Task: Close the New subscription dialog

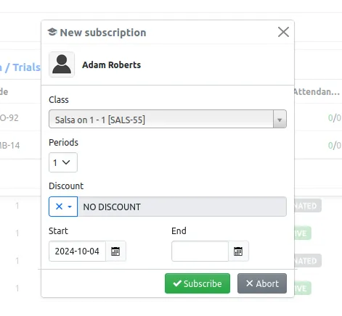Action: click(x=283, y=32)
